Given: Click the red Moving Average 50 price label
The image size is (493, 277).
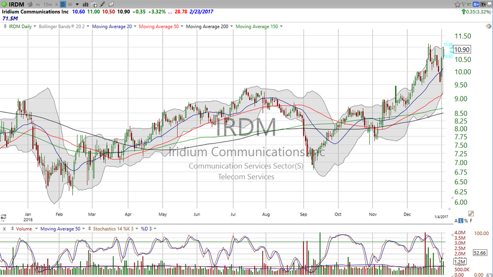Looking at the screenshot, I should coord(159,26).
